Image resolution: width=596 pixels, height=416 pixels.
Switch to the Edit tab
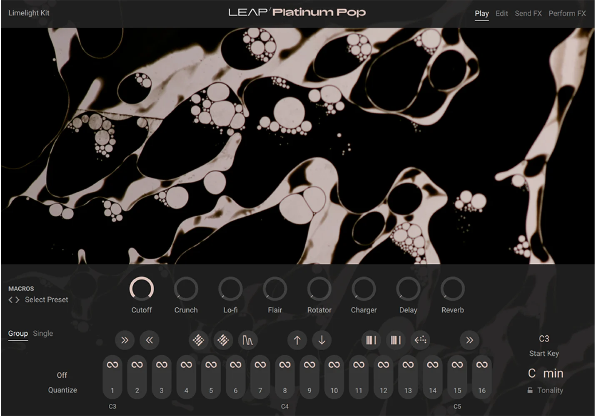(501, 13)
